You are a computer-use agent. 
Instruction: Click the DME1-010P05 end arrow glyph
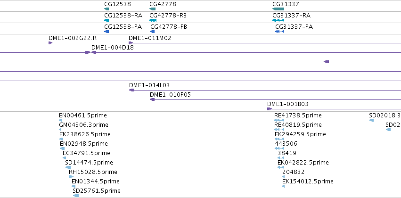152,99
